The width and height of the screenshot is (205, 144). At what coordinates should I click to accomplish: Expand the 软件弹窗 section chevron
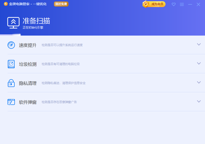click(199, 102)
